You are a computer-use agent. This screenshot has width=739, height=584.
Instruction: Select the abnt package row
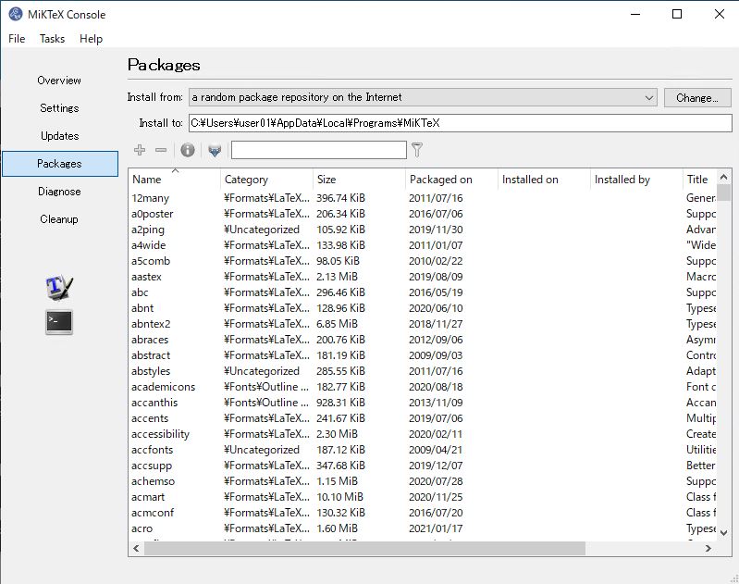click(423, 308)
